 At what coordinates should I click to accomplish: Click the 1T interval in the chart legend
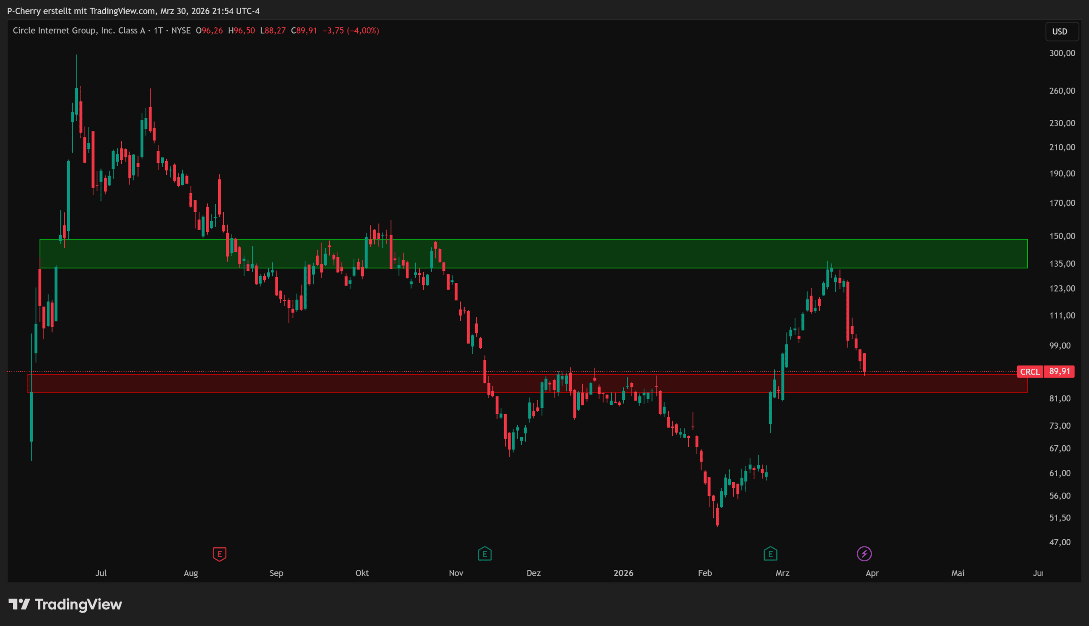click(158, 31)
